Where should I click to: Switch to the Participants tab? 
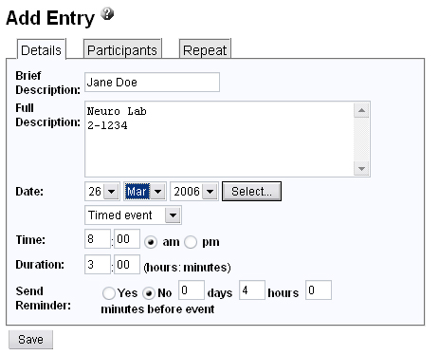click(122, 49)
